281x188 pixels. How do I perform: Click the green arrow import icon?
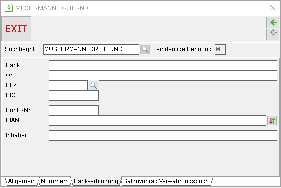click(x=273, y=23)
